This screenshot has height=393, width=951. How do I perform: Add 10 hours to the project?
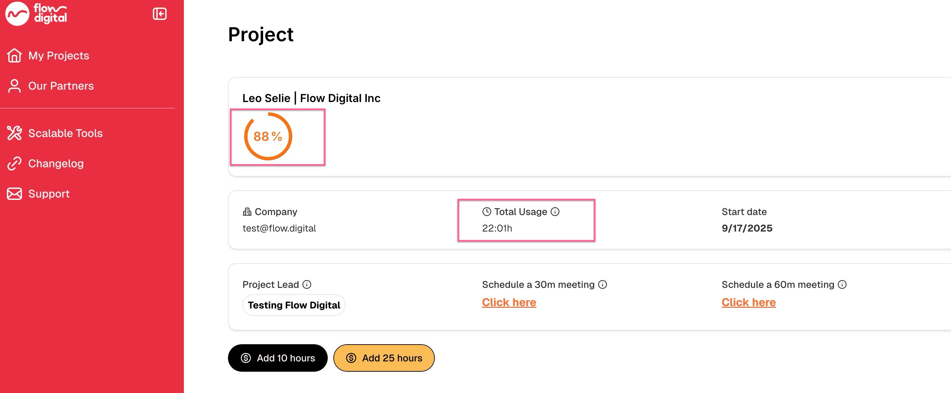pyautogui.click(x=278, y=358)
